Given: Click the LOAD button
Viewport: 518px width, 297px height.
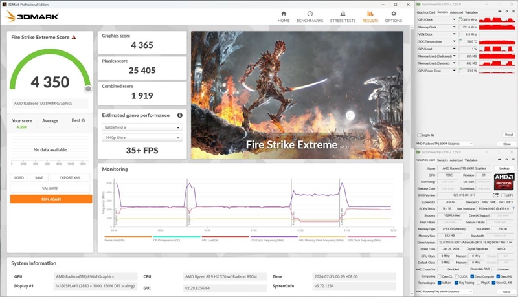Looking at the screenshot, I should [19, 177].
